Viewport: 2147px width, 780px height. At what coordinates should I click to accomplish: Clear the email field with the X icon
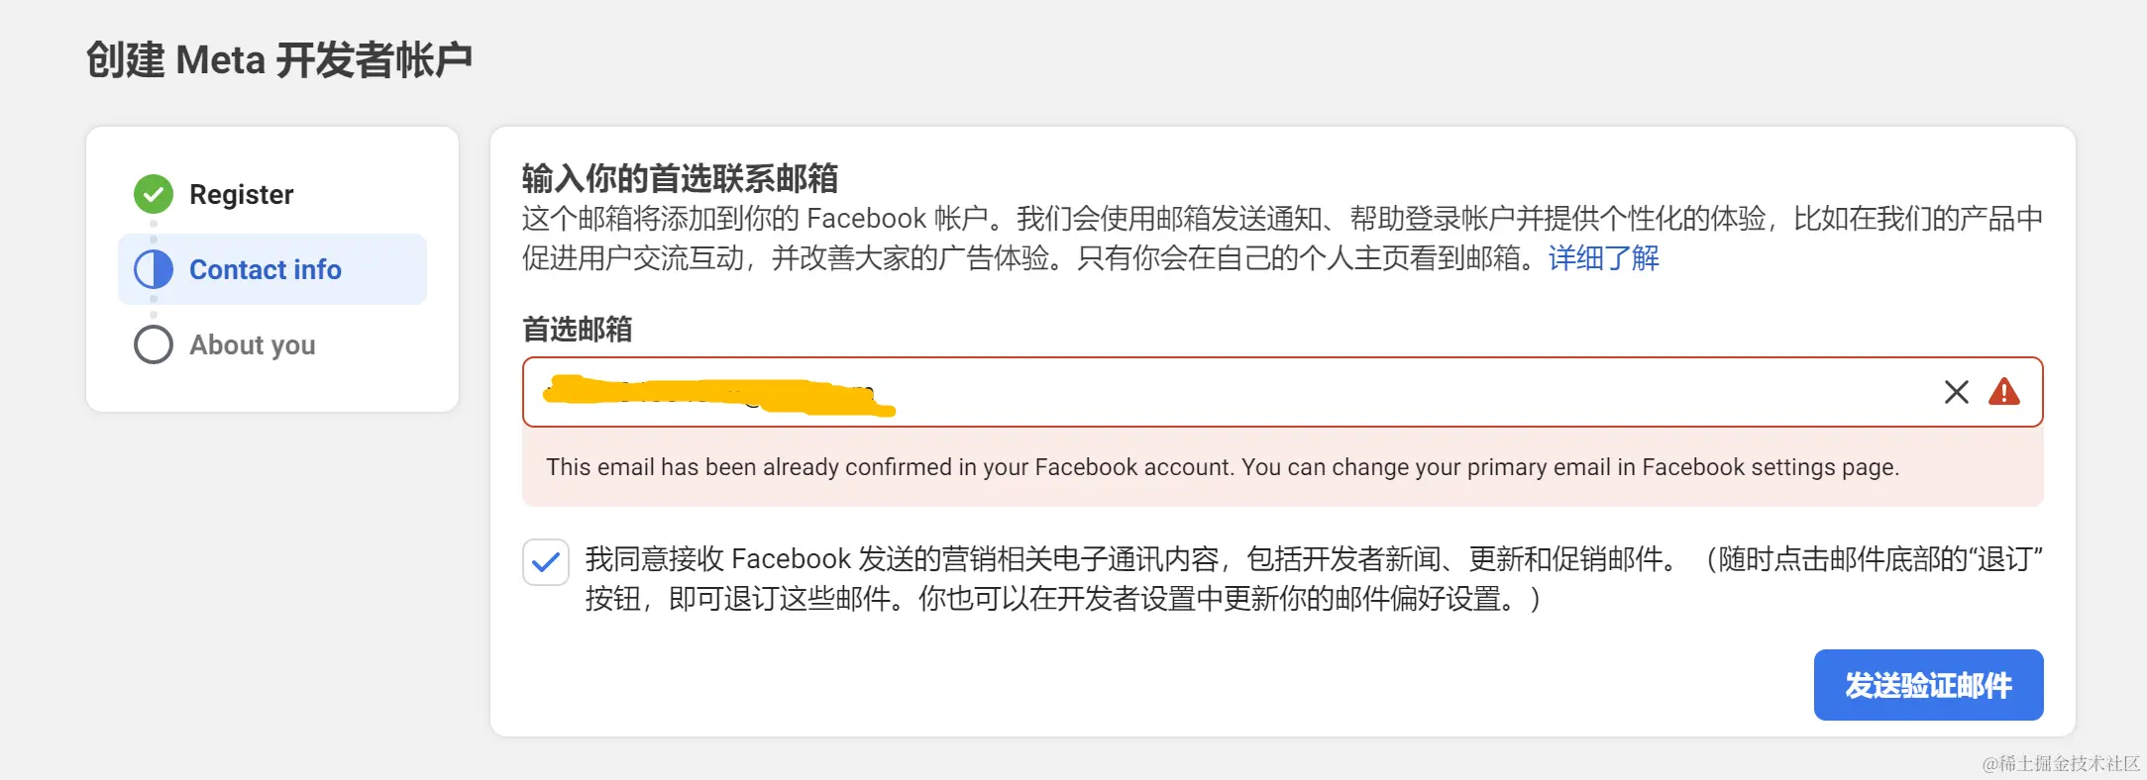[x=1956, y=392]
